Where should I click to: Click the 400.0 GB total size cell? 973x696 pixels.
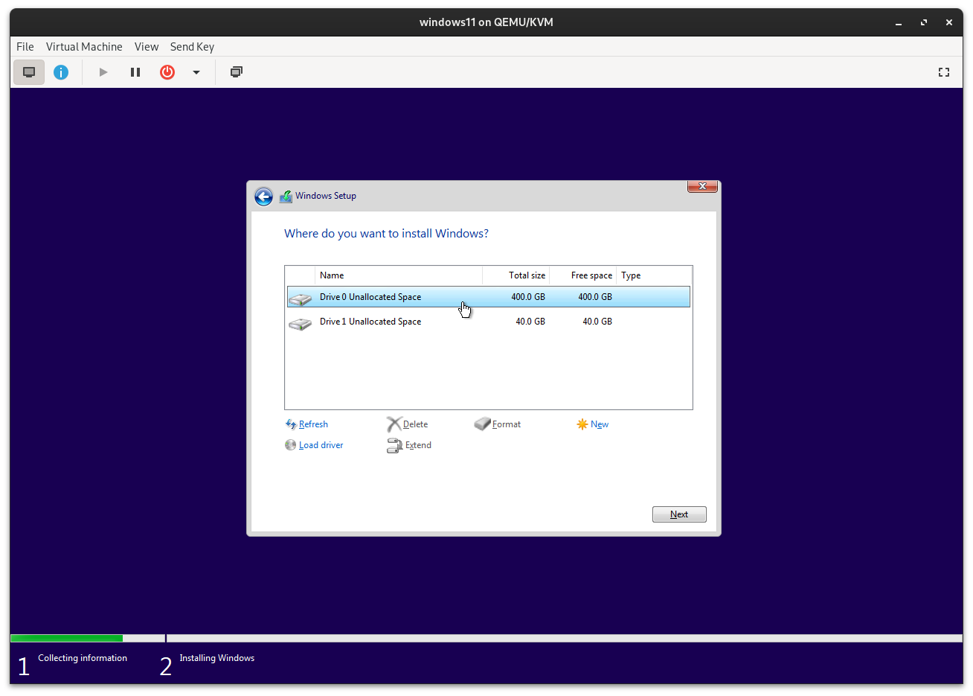(x=528, y=297)
